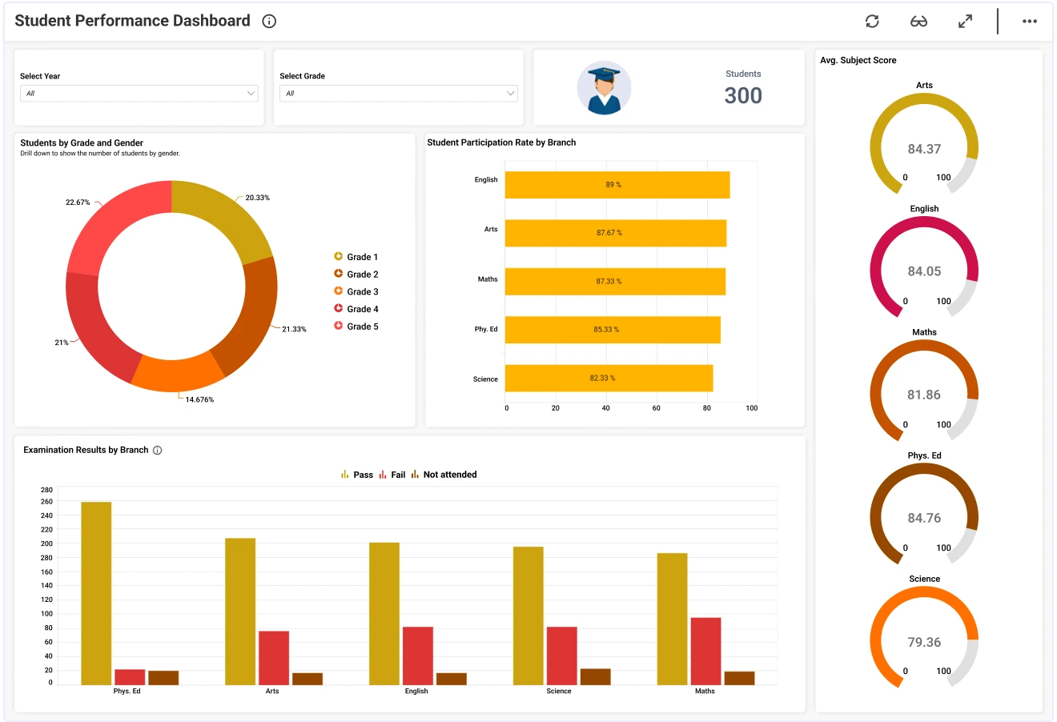This screenshot has height=722, width=1057.
Task: Click the Science 79.36 gauge
Action: pos(924,638)
